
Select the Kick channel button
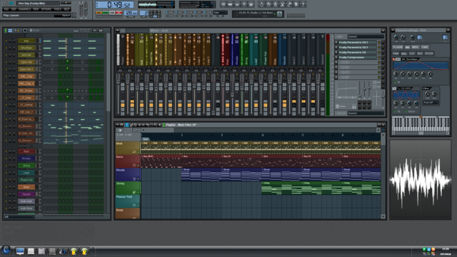[26, 41]
